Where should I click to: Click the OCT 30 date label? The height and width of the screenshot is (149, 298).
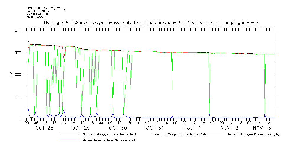(118, 128)
